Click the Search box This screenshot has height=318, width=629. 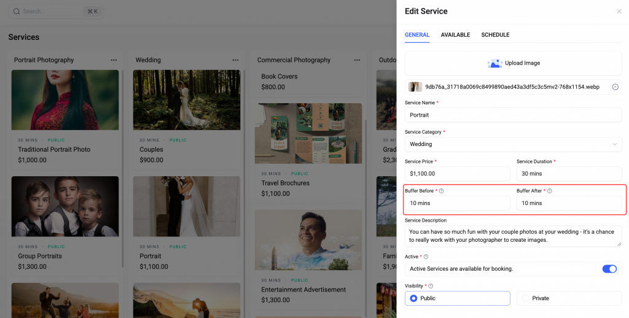pos(56,11)
